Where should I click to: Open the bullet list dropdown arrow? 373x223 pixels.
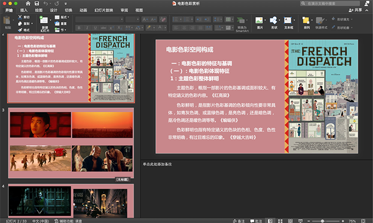pyautogui.click(x=180, y=19)
